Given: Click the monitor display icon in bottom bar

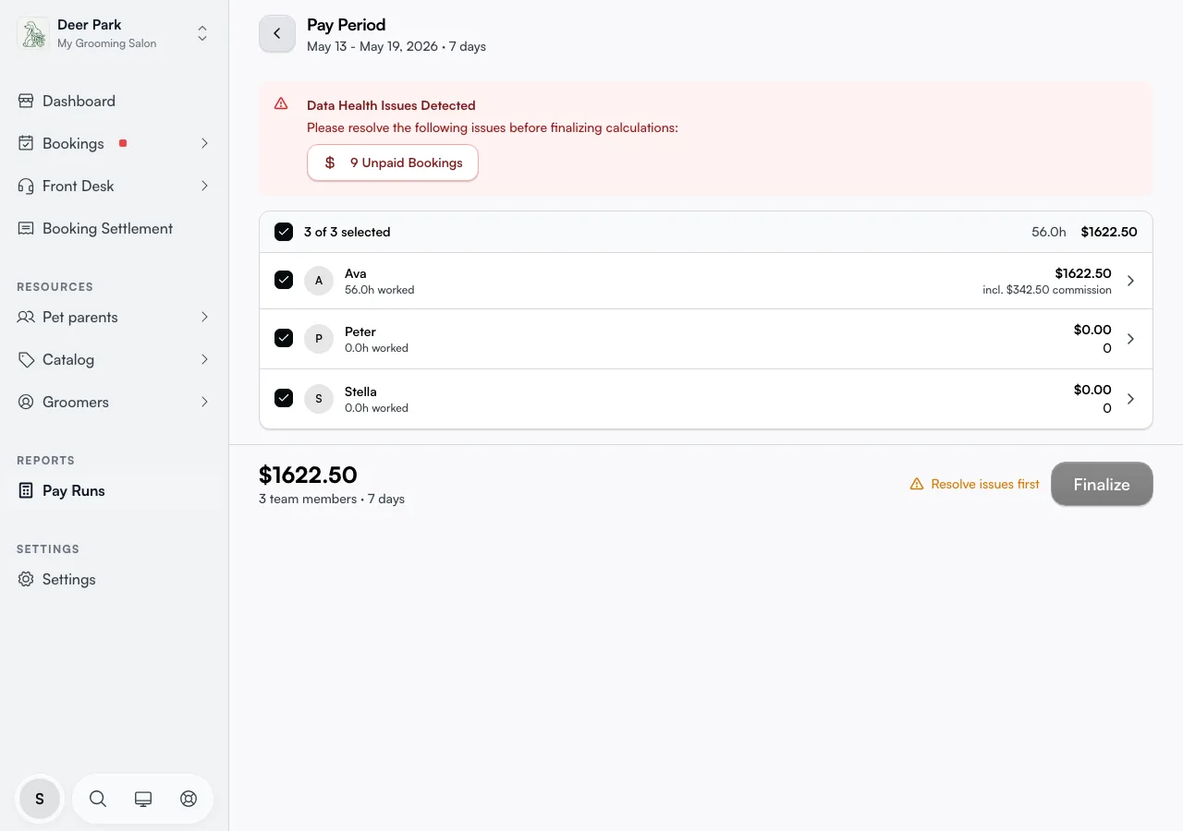Looking at the screenshot, I should (143, 799).
